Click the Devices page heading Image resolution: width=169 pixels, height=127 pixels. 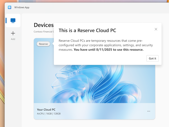pos(43,25)
